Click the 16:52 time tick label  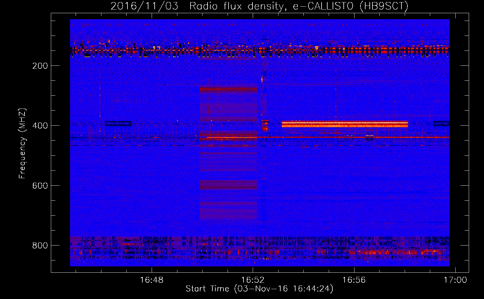click(x=253, y=280)
